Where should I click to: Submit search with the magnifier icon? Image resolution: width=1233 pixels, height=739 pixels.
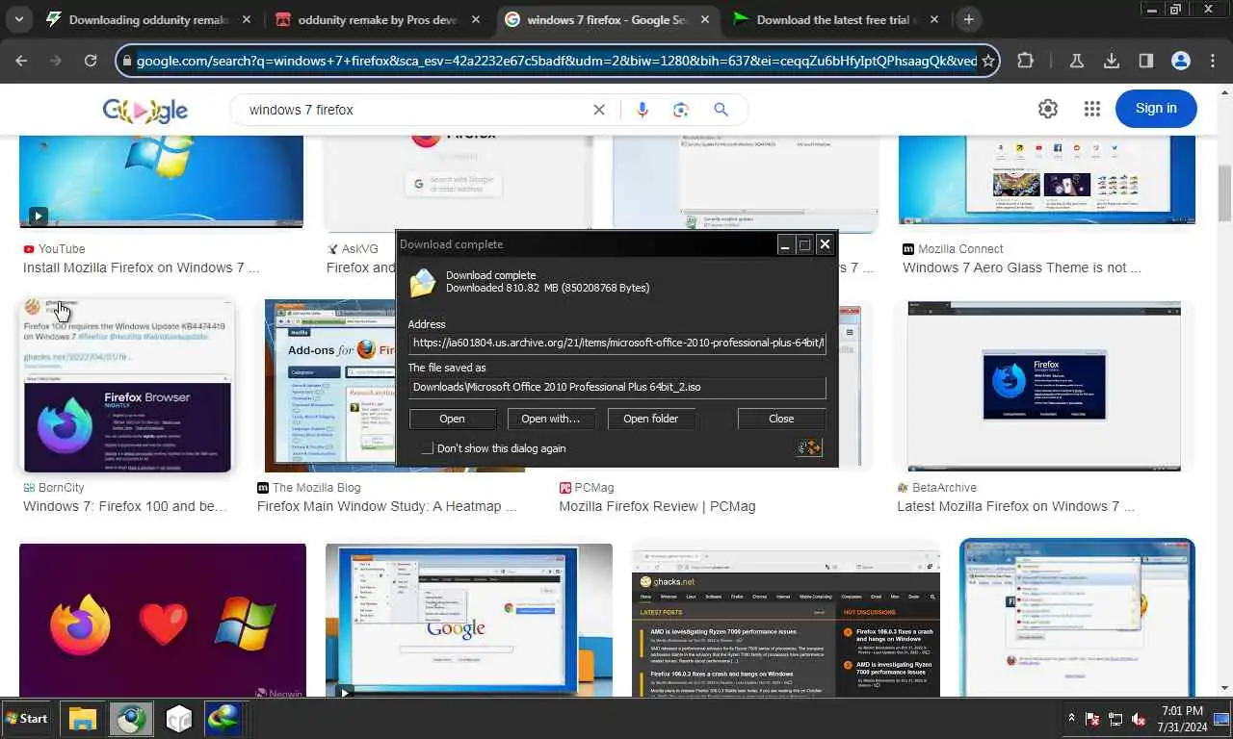pos(721,110)
